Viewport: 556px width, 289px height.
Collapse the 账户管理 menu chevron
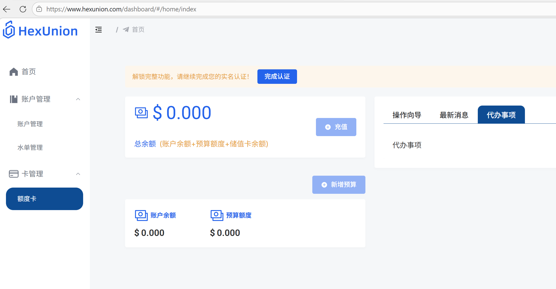[x=78, y=99]
